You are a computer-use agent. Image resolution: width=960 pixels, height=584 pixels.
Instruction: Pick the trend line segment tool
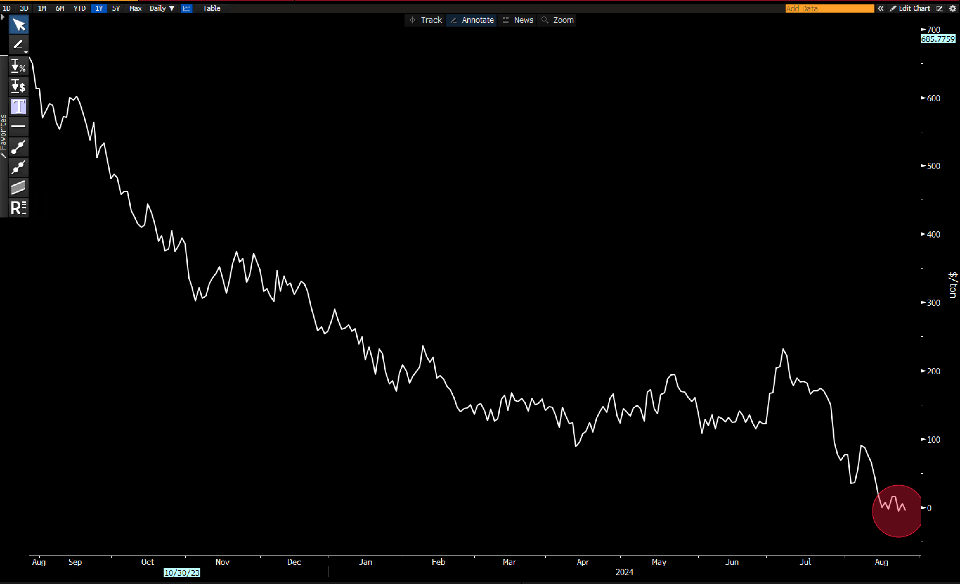(18, 147)
